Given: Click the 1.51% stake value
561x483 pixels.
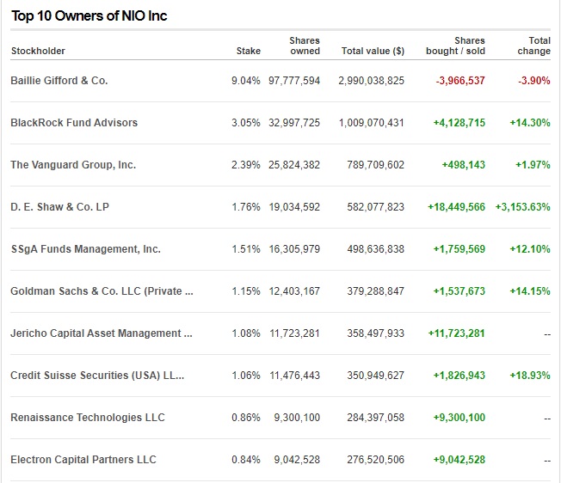Looking at the screenshot, I should pos(246,249).
